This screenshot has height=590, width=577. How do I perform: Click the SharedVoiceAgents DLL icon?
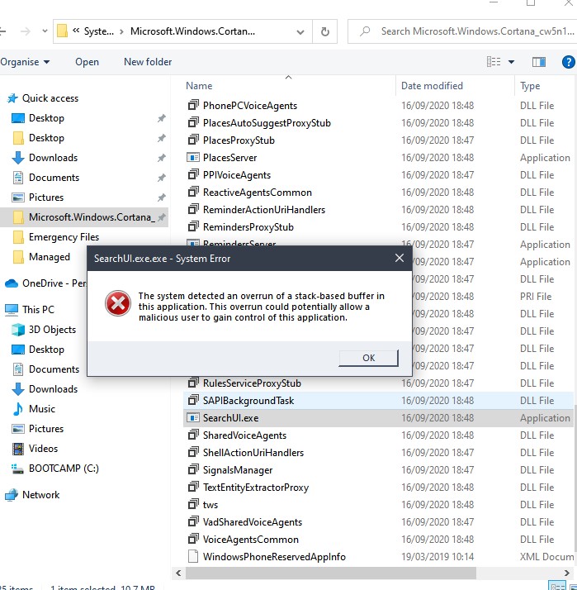(193, 435)
